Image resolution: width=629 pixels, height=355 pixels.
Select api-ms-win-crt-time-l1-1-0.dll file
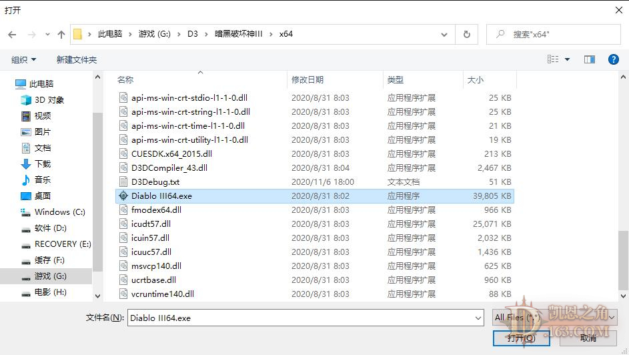(315, 126)
